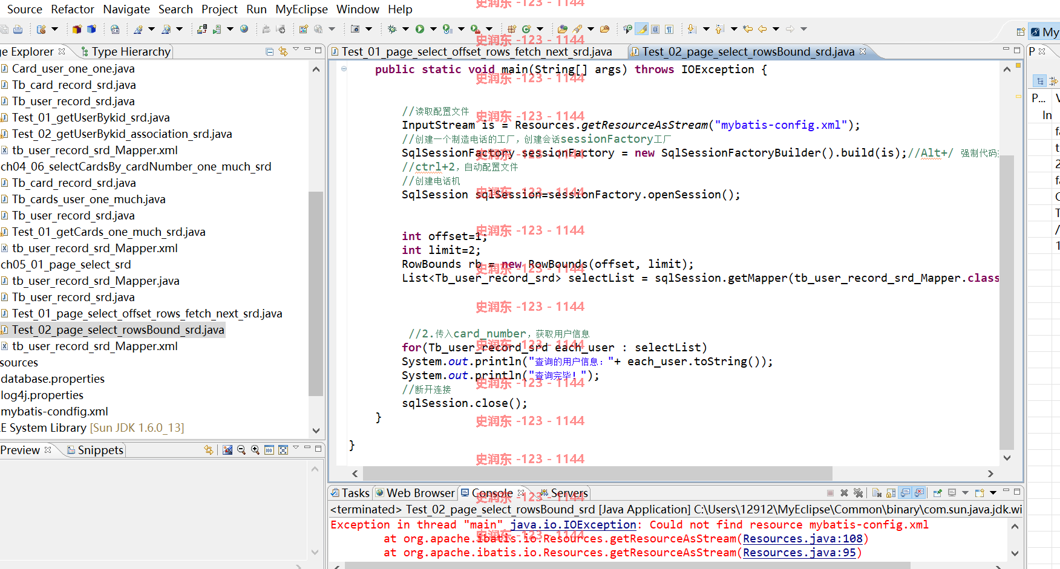Switch to Type Hierarchy tab

point(126,51)
